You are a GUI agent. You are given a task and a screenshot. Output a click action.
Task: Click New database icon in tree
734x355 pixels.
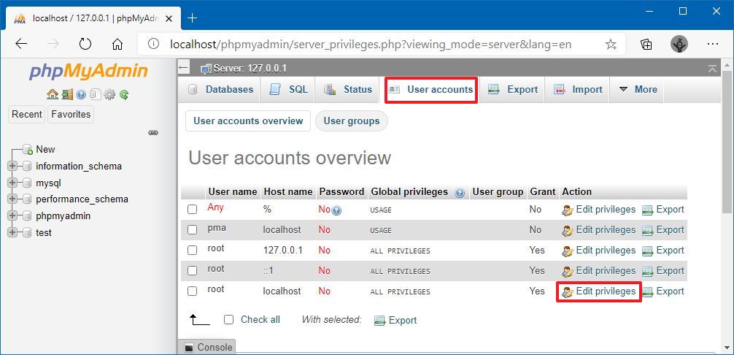coord(28,150)
